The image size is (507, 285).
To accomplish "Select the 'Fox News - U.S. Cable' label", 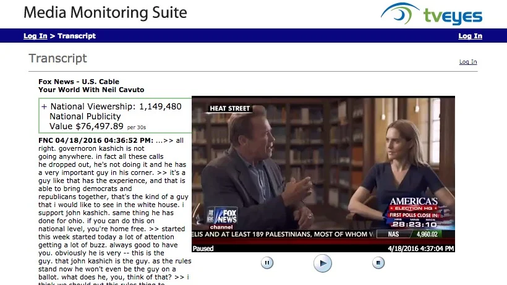I will pos(79,82).
